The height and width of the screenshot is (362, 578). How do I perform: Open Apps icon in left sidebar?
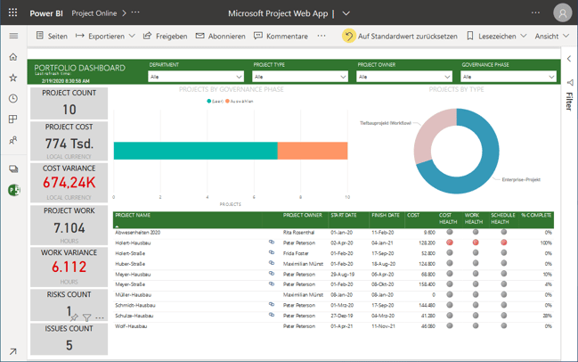tap(13, 119)
